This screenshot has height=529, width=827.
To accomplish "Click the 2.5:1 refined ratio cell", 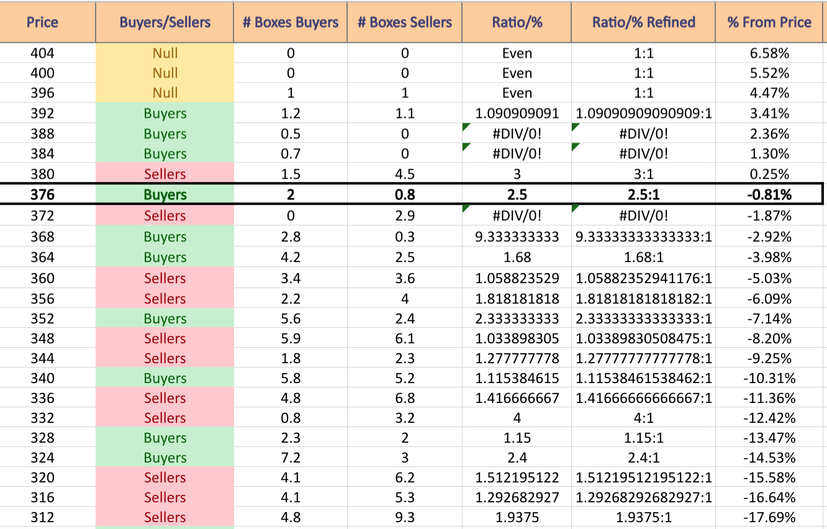I will (644, 194).
